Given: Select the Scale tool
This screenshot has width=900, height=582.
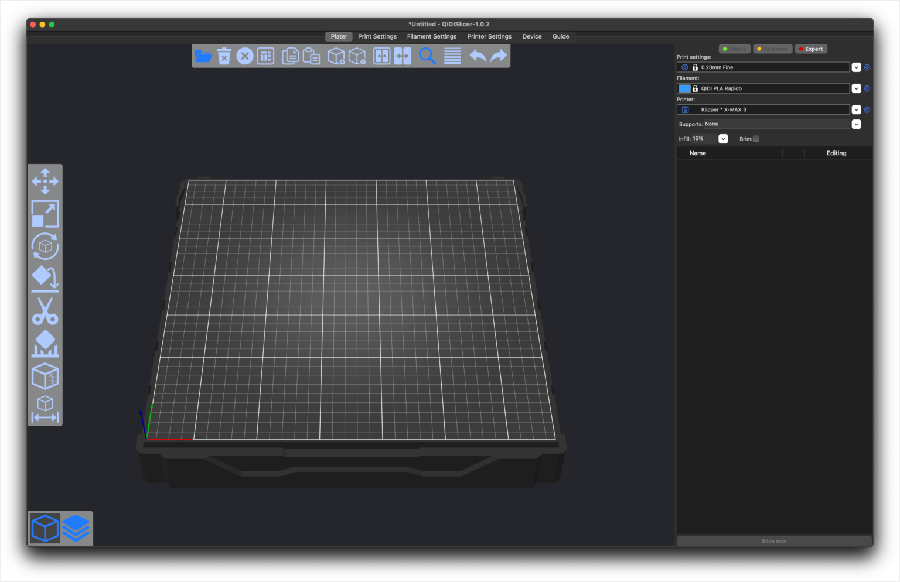Looking at the screenshot, I should (x=45, y=214).
